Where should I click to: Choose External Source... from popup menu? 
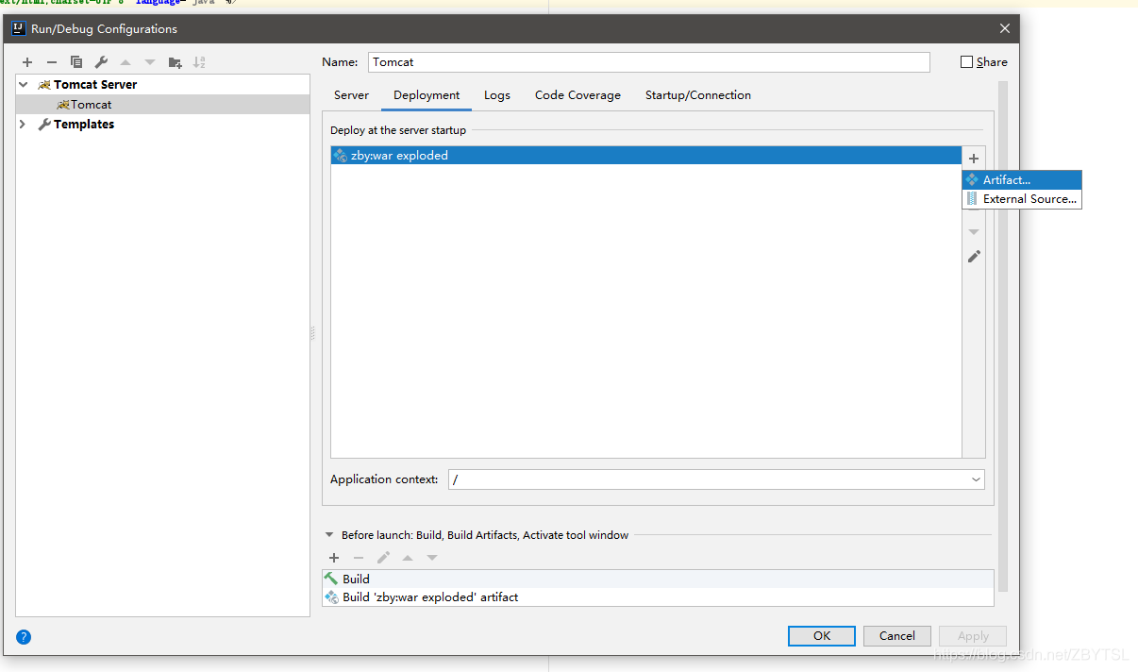pyautogui.click(x=1022, y=199)
